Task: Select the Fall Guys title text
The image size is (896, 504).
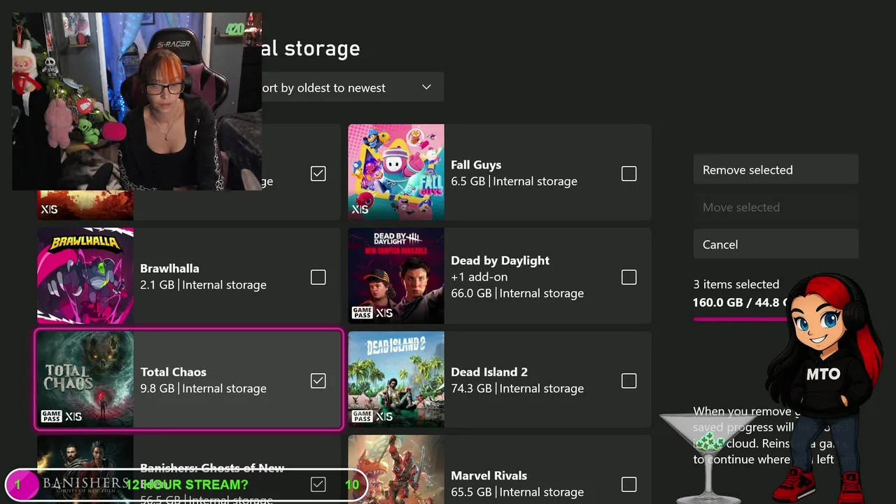Action: point(476,165)
